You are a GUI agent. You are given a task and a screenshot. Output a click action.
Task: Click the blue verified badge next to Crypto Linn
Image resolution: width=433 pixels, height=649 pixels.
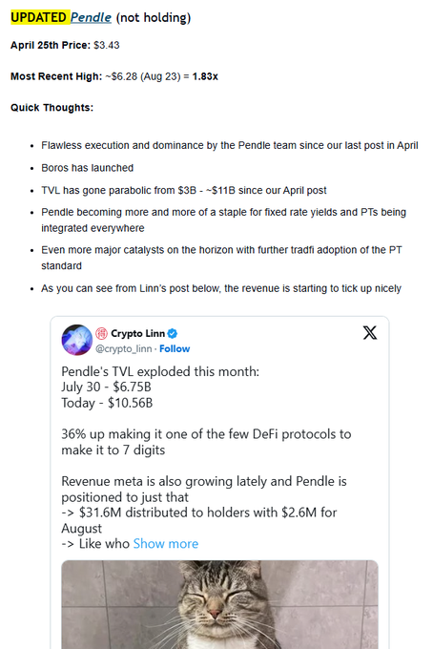(173, 333)
